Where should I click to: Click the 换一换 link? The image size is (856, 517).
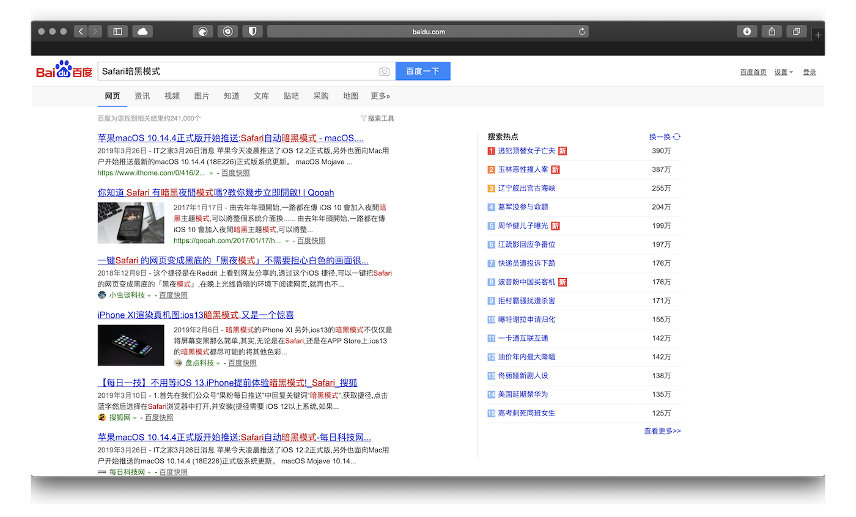click(660, 137)
